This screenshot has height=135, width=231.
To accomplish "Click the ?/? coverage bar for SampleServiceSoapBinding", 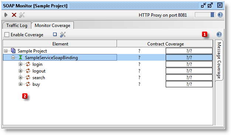I will pos(189,57).
